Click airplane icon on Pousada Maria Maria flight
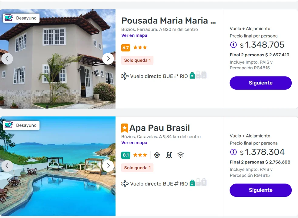The height and width of the screenshot is (218, 298). tap(125, 76)
